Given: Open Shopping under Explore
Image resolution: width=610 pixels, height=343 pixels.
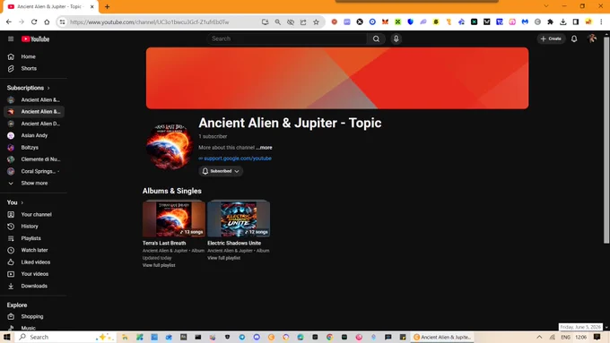Looking at the screenshot, I should pos(33,317).
